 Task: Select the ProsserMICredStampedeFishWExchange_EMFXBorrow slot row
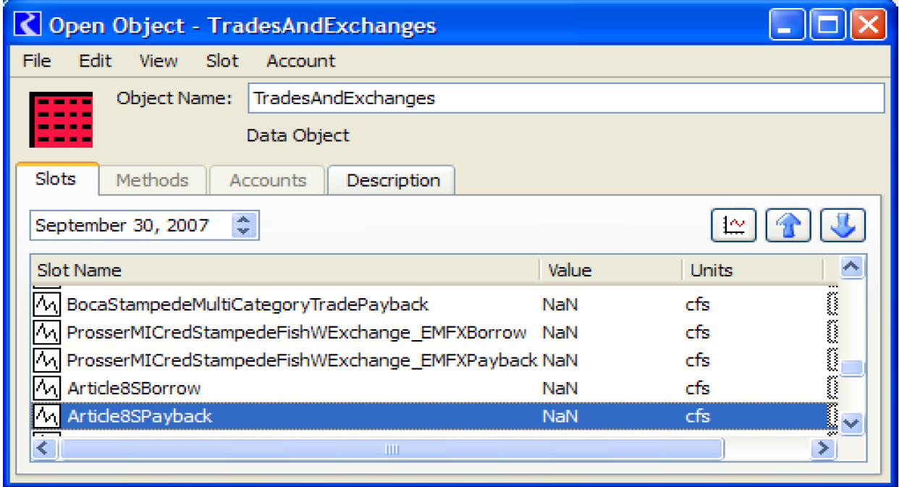click(296, 333)
